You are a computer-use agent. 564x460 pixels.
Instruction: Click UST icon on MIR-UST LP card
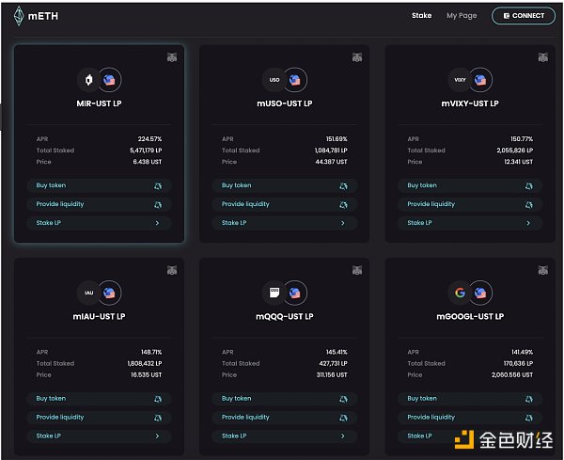point(110,80)
